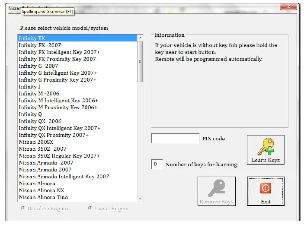
Task: Click the Learn Keys button
Action: click(x=266, y=150)
